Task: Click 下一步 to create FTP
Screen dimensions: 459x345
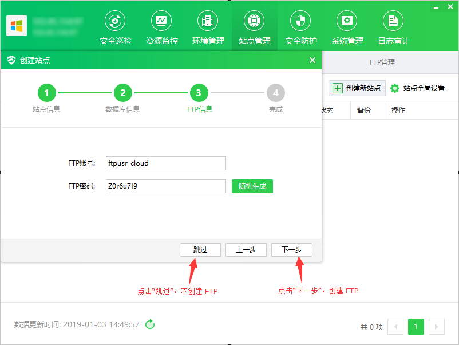Action: (292, 250)
